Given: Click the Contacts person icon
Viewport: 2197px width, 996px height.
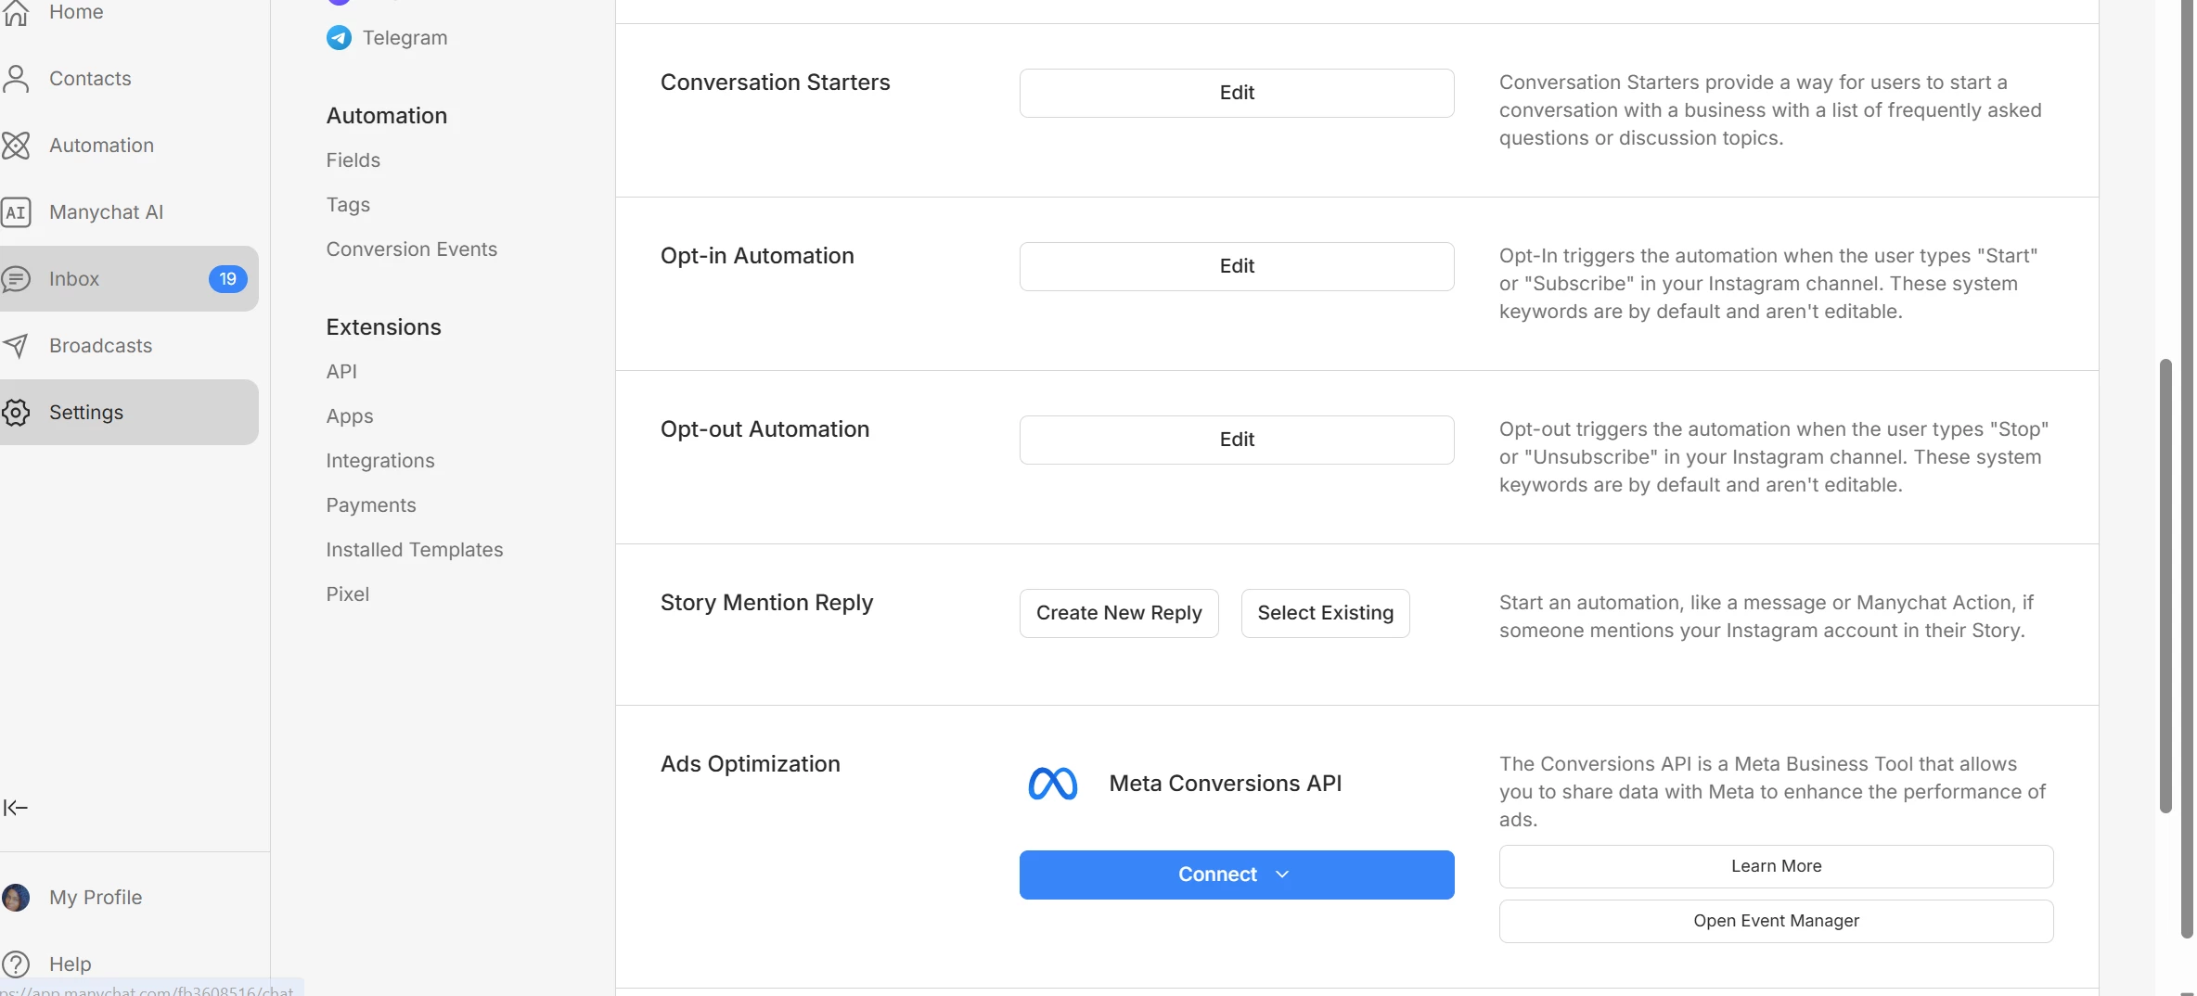Looking at the screenshot, I should (x=17, y=79).
